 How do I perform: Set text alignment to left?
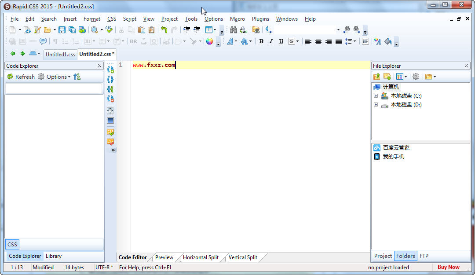point(308,41)
